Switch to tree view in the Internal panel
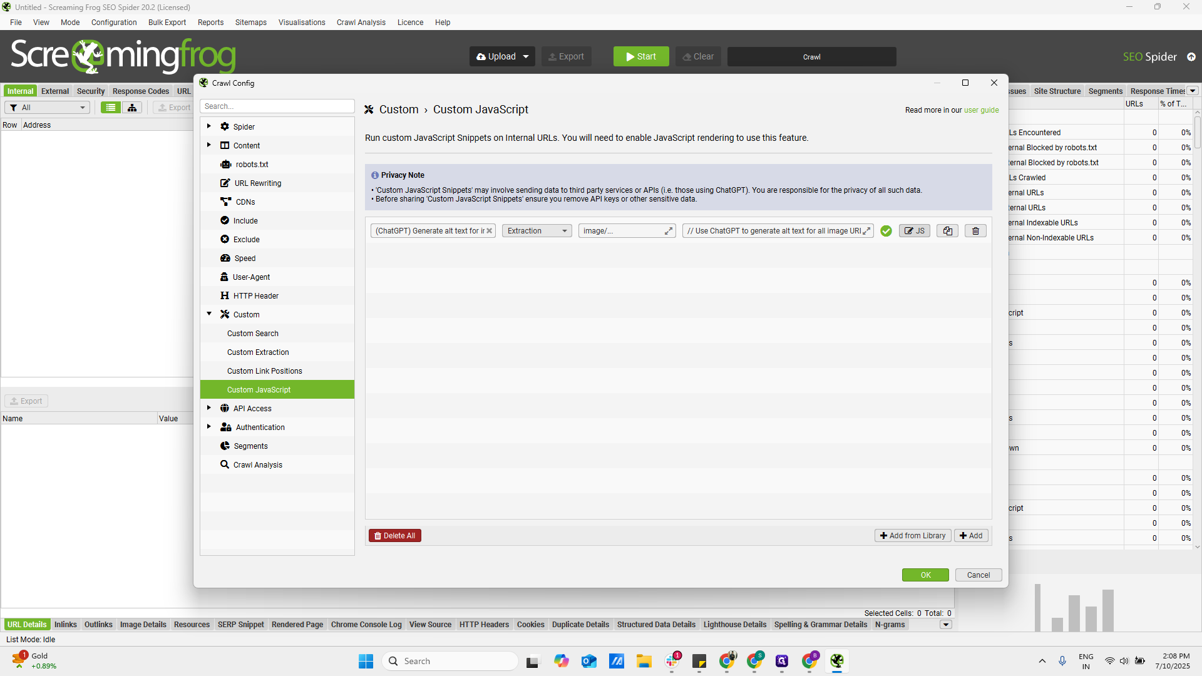 point(131,107)
